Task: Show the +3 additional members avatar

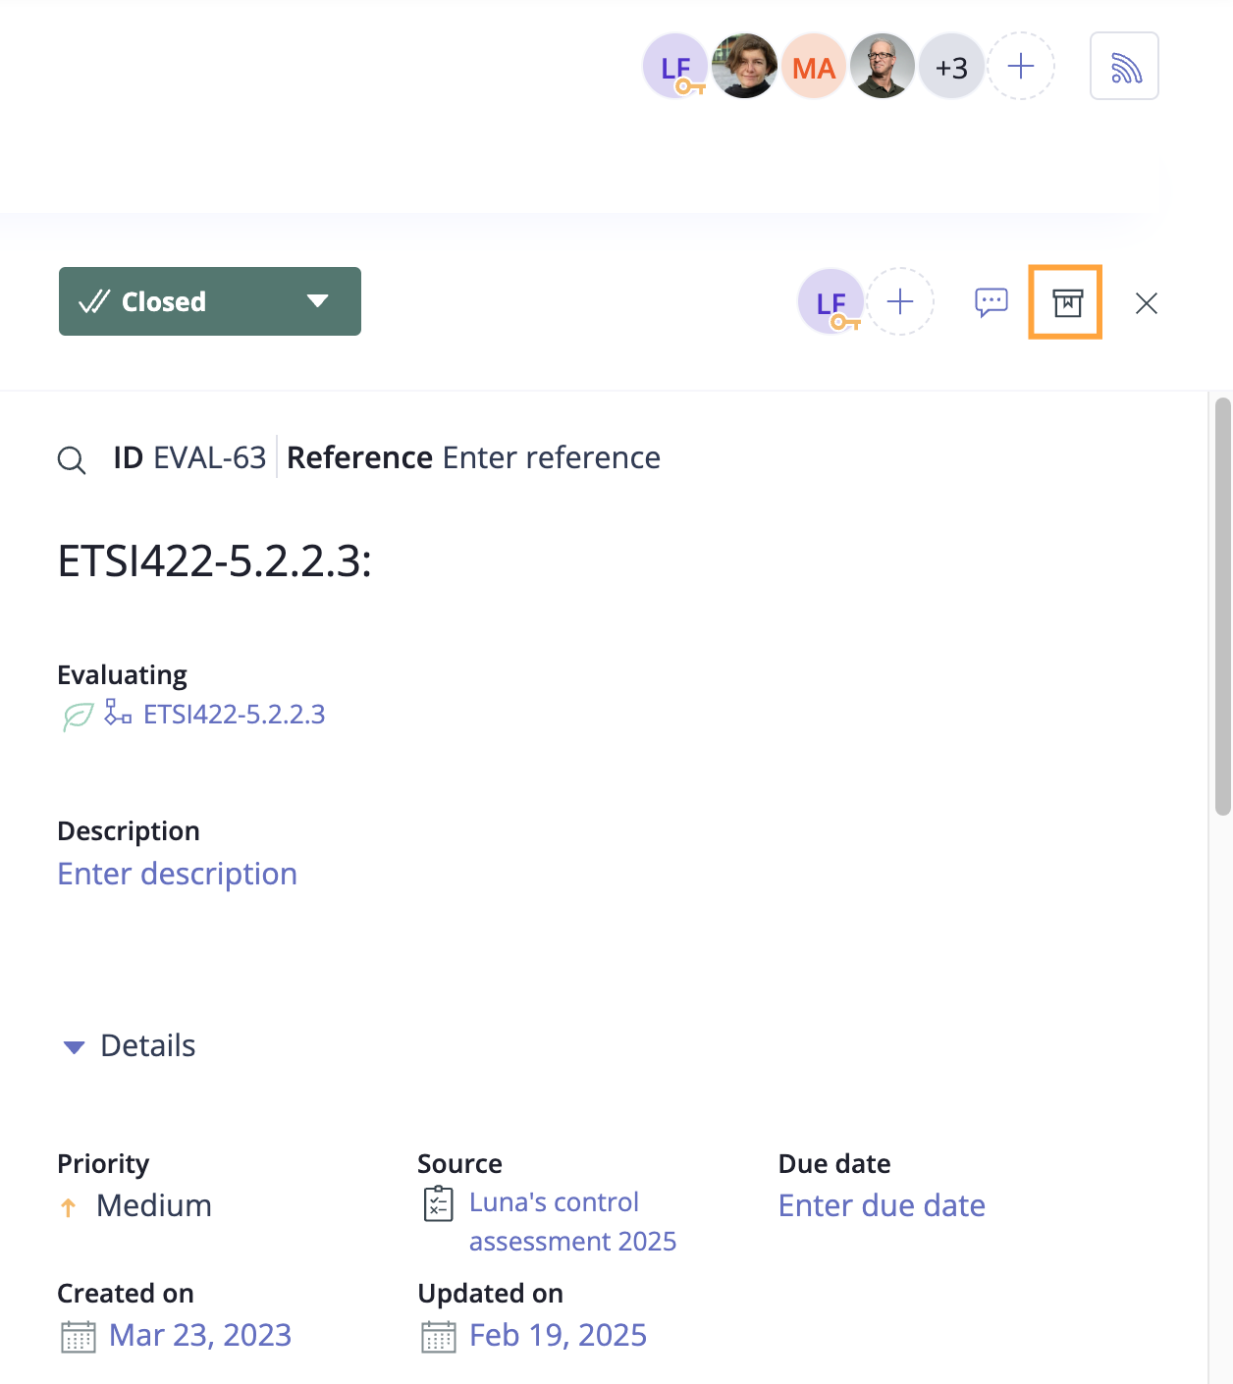Action: [x=951, y=67]
